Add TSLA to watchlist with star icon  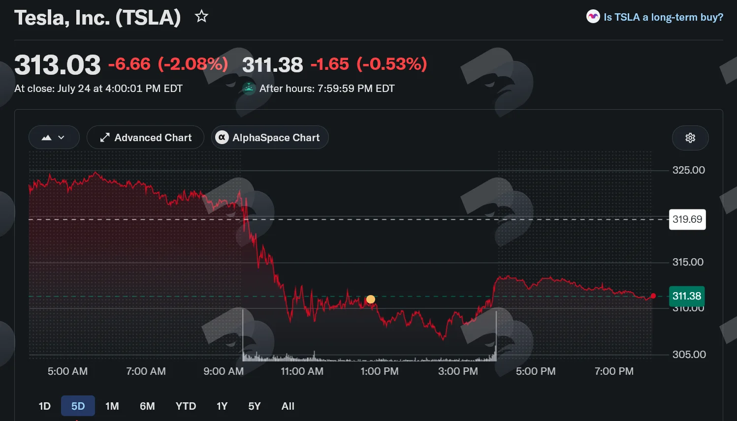(x=201, y=17)
